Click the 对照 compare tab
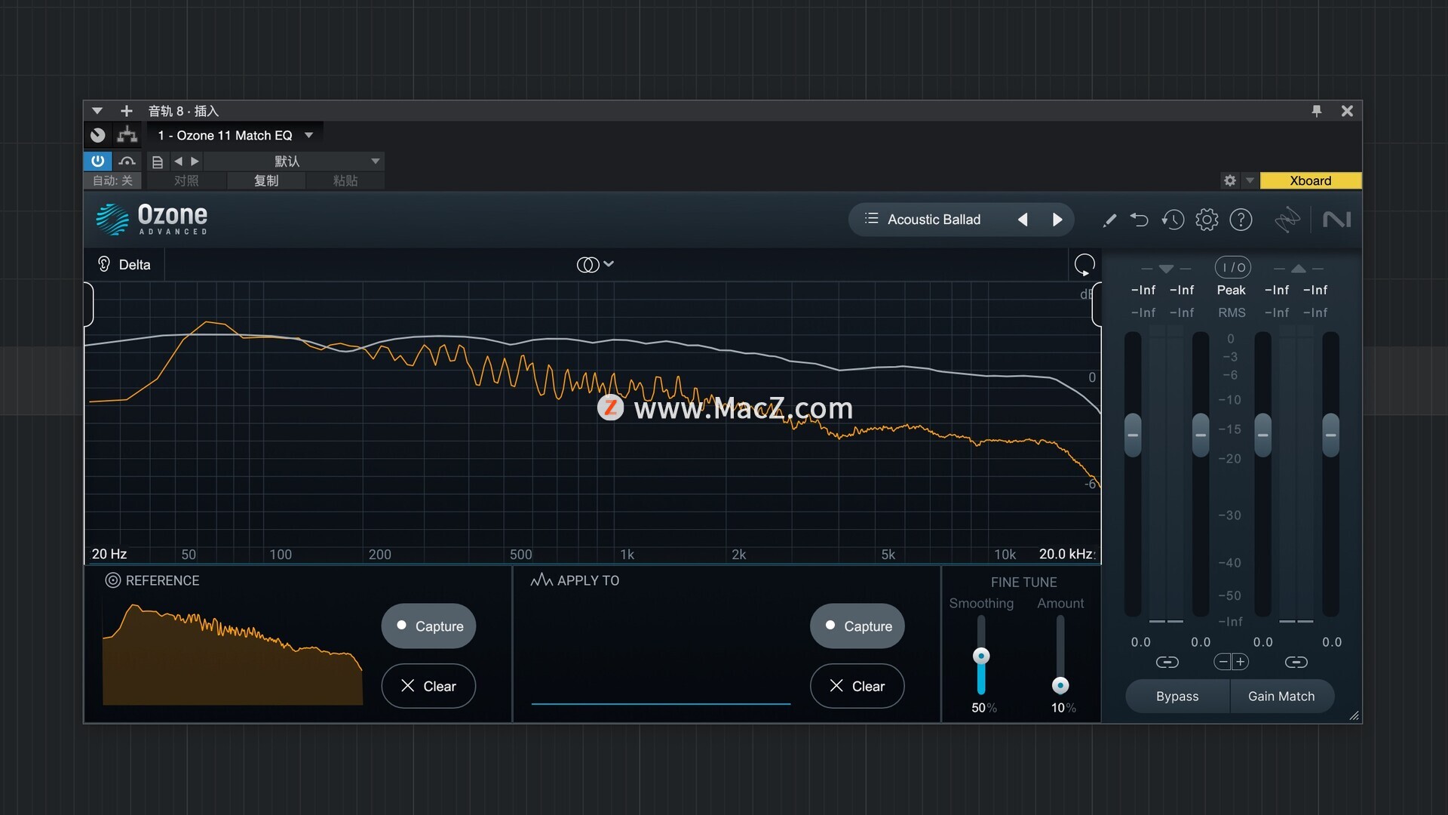Image resolution: width=1448 pixels, height=815 pixels. click(186, 180)
